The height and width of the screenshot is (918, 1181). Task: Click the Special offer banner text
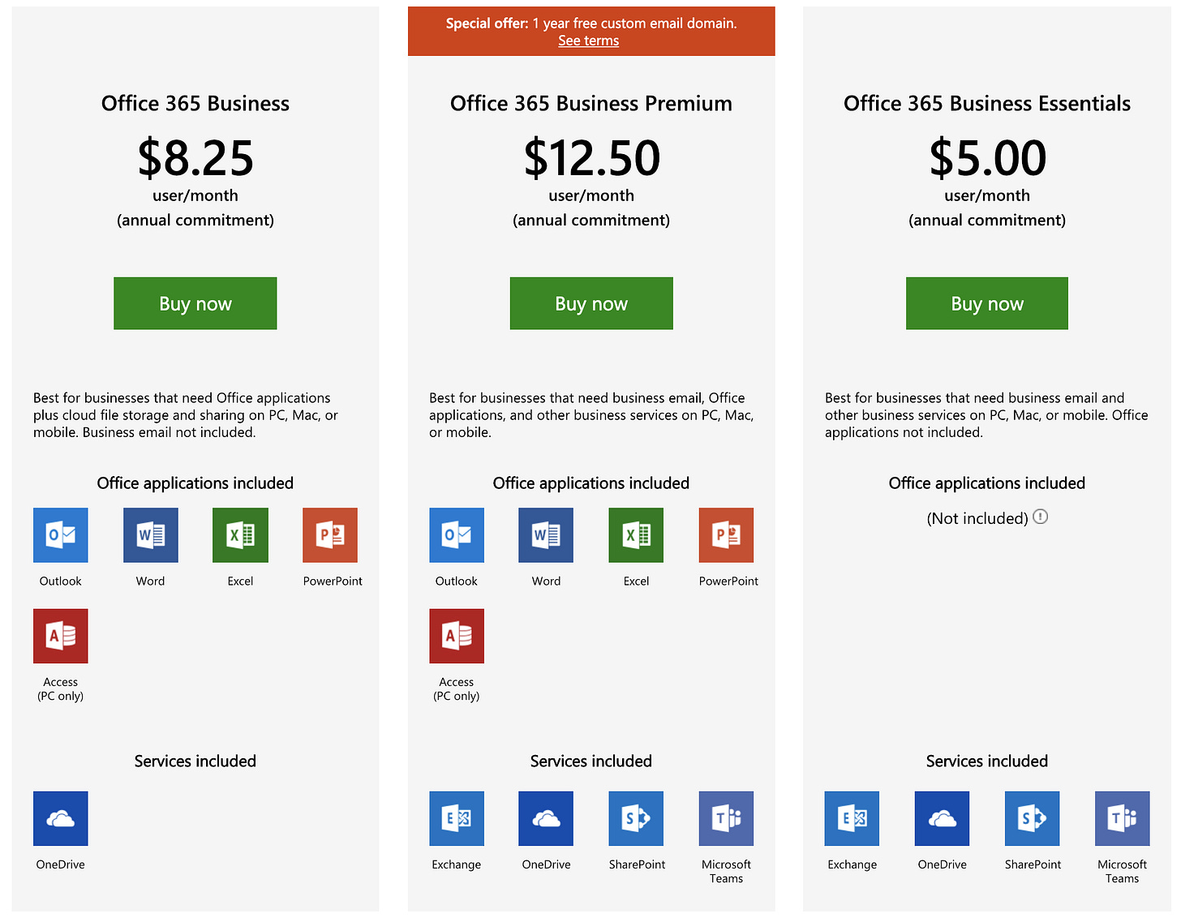pyautogui.click(x=591, y=24)
